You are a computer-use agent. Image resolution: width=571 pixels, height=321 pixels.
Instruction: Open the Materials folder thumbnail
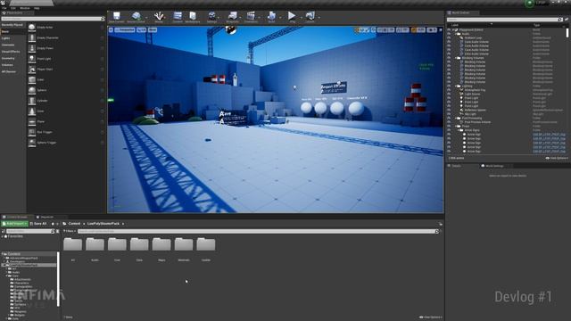pyautogui.click(x=184, y=244)
